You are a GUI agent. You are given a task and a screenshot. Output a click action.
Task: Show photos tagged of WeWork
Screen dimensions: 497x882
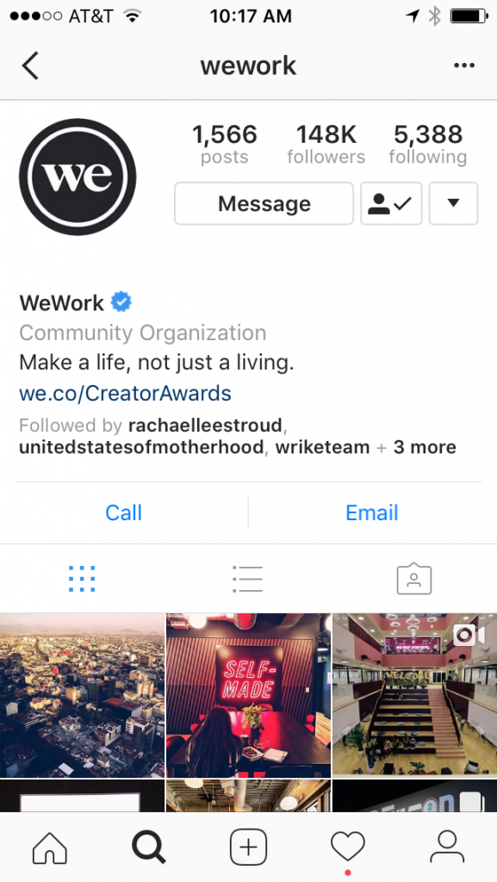click(x=413, y=579)
